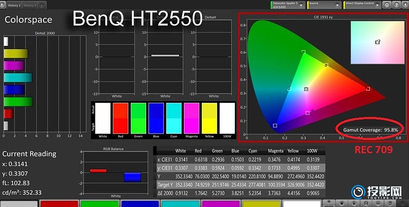Open the settings gear button
This screenshot has width=409, height=207.
click(387, 5)
